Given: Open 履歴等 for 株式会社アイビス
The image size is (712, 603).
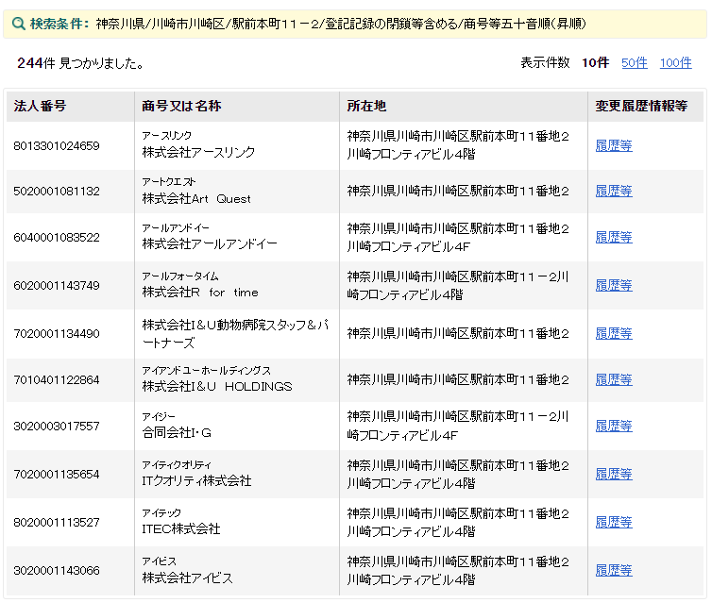Looking at the screenshot, I should 614,570.
